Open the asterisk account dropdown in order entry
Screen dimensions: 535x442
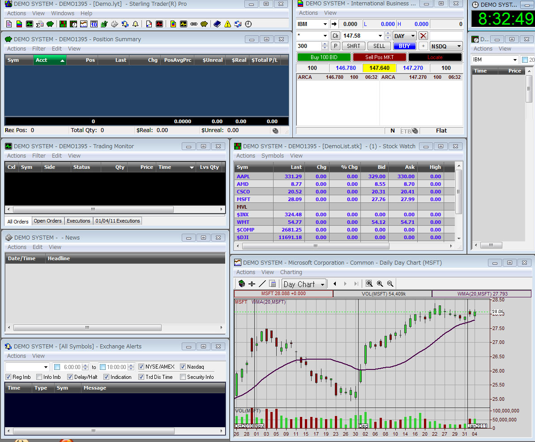coord(325,36)
